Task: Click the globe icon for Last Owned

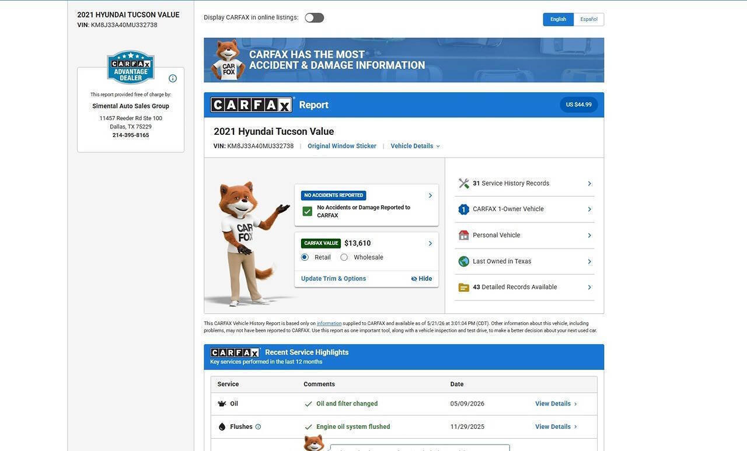Action: (x=464, y=261)
